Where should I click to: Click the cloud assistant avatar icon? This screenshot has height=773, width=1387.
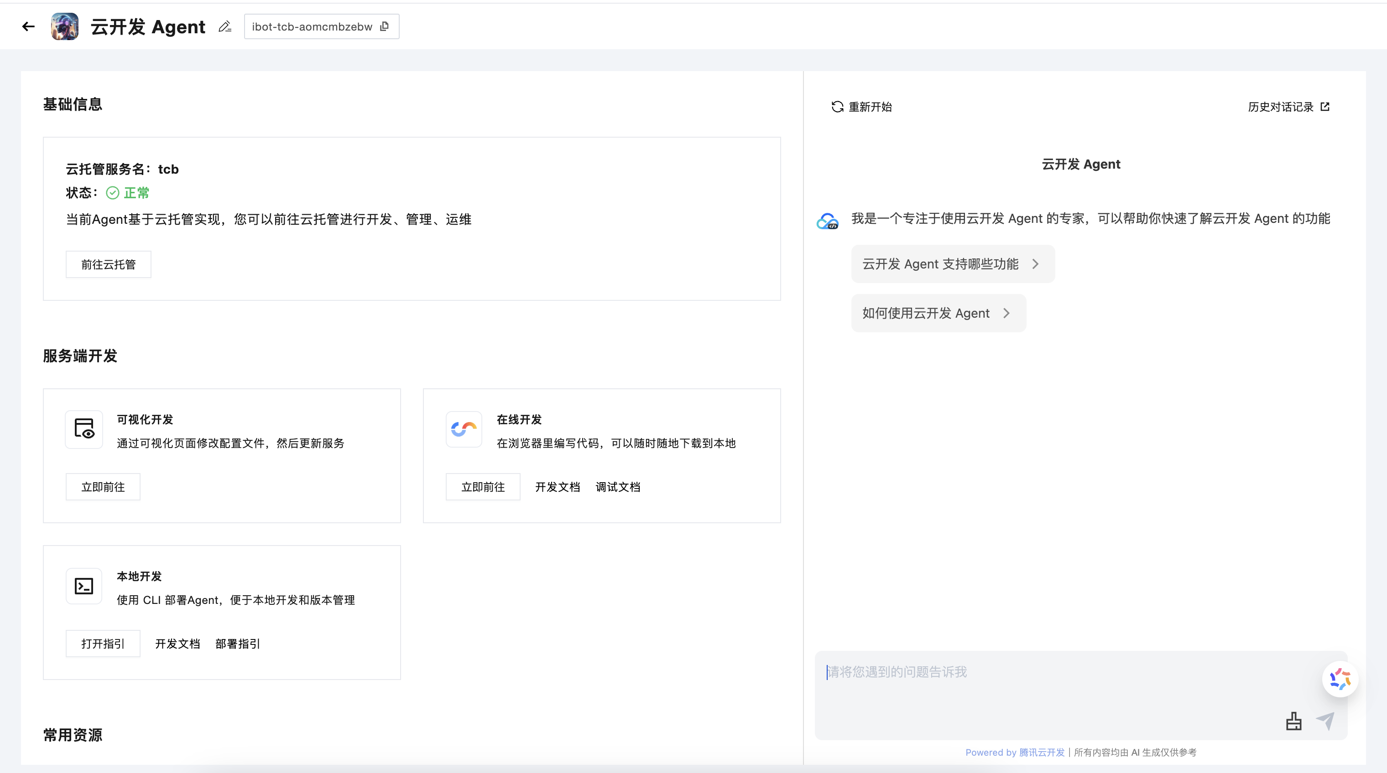828,221
